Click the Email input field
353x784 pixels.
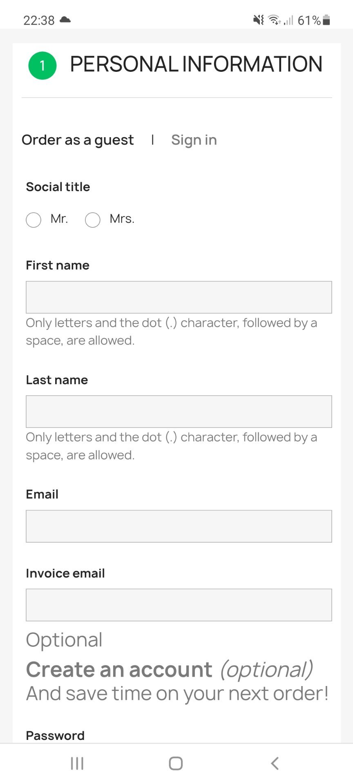coord(179,526)
